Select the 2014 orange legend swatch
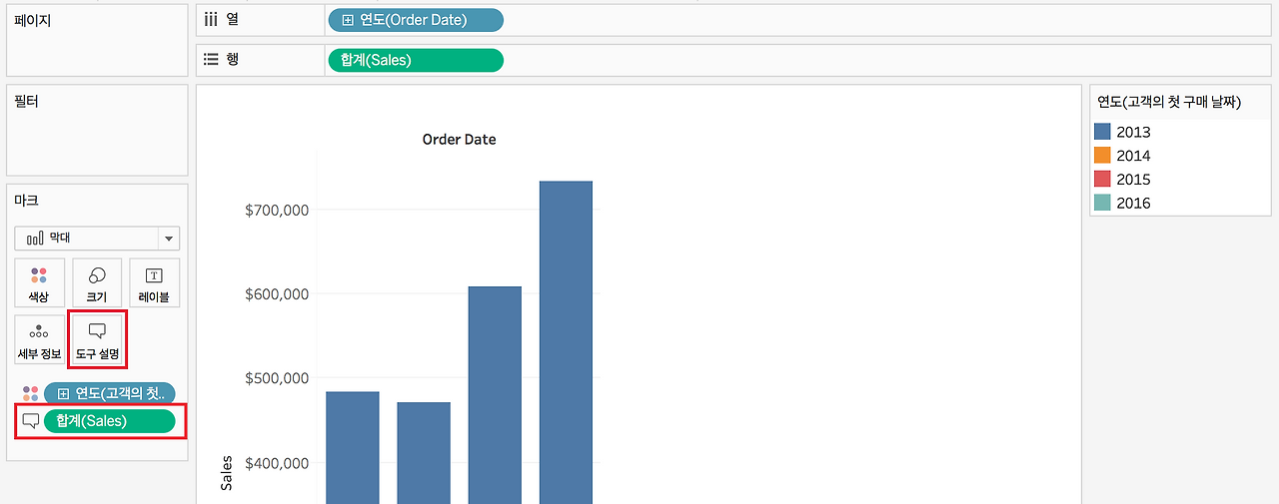The width and height of the screenshot is (1279, 504). [x=1103, y=156]
